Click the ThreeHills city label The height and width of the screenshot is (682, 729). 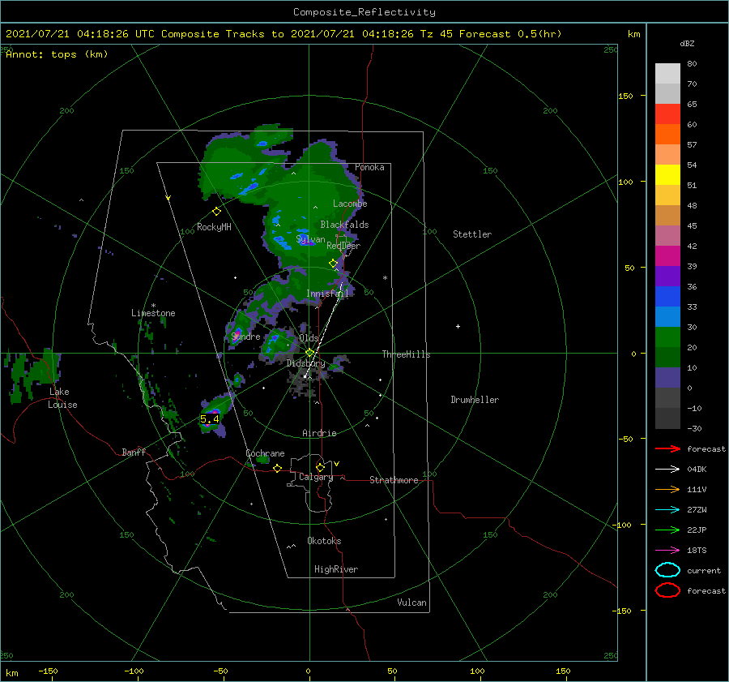tap(407, 354)
